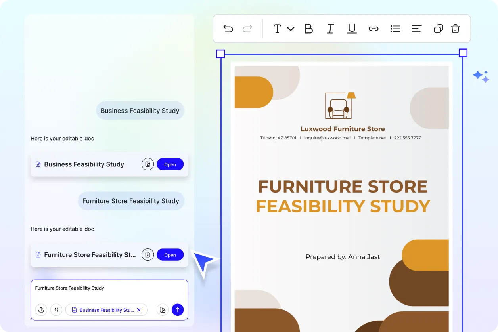Delete the selected element with trash icon
The image size is (498, 332).
tap(456, 29)
